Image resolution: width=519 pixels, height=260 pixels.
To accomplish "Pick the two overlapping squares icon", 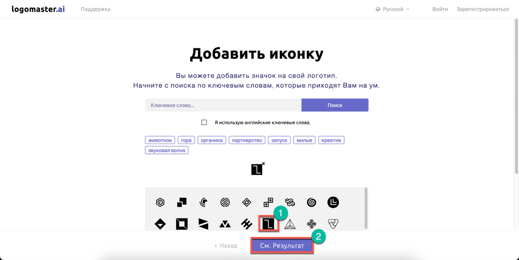I will pos(182,202).
